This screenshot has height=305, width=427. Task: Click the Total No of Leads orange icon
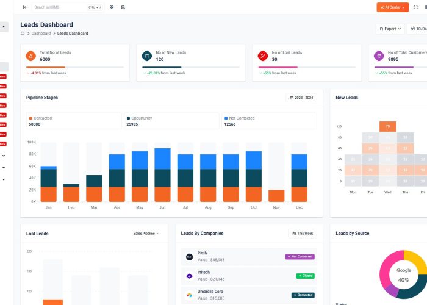(30, 56)
